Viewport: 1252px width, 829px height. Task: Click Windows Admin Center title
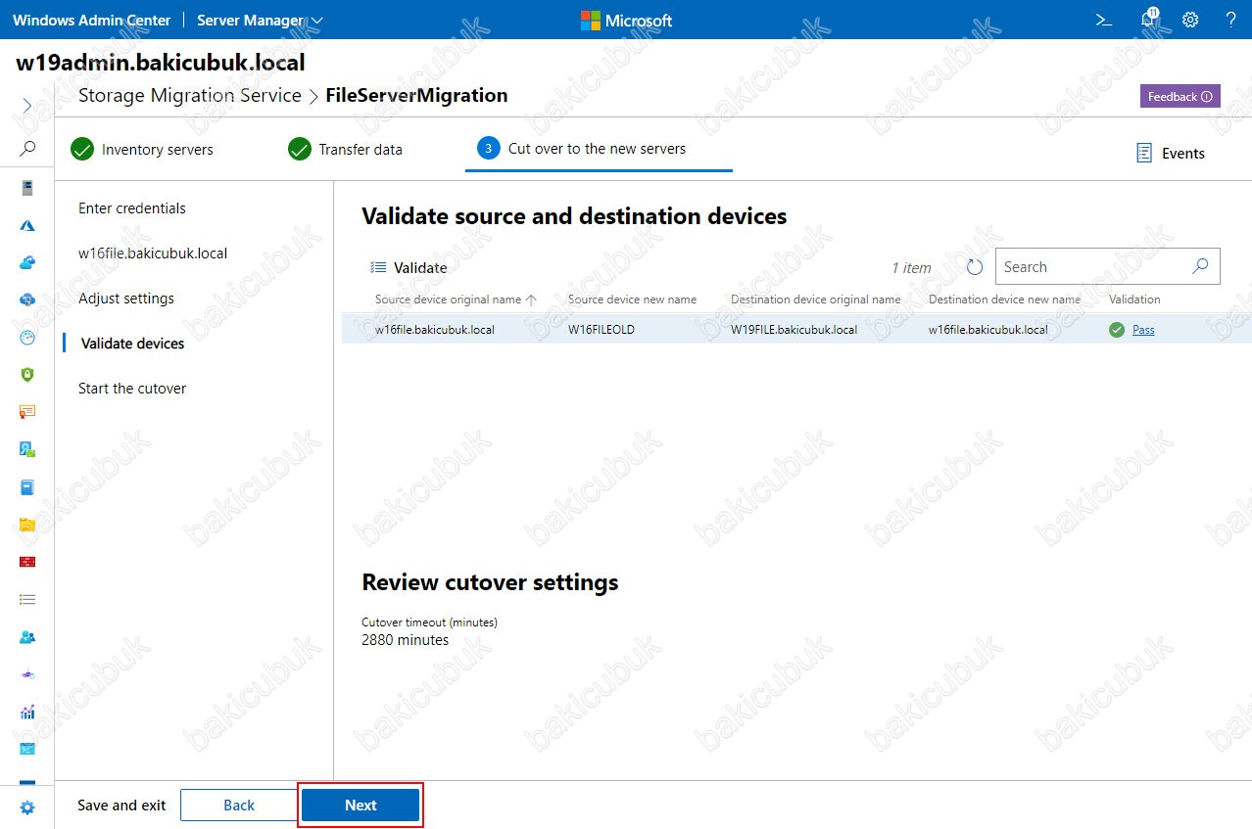tap(91, 20)
